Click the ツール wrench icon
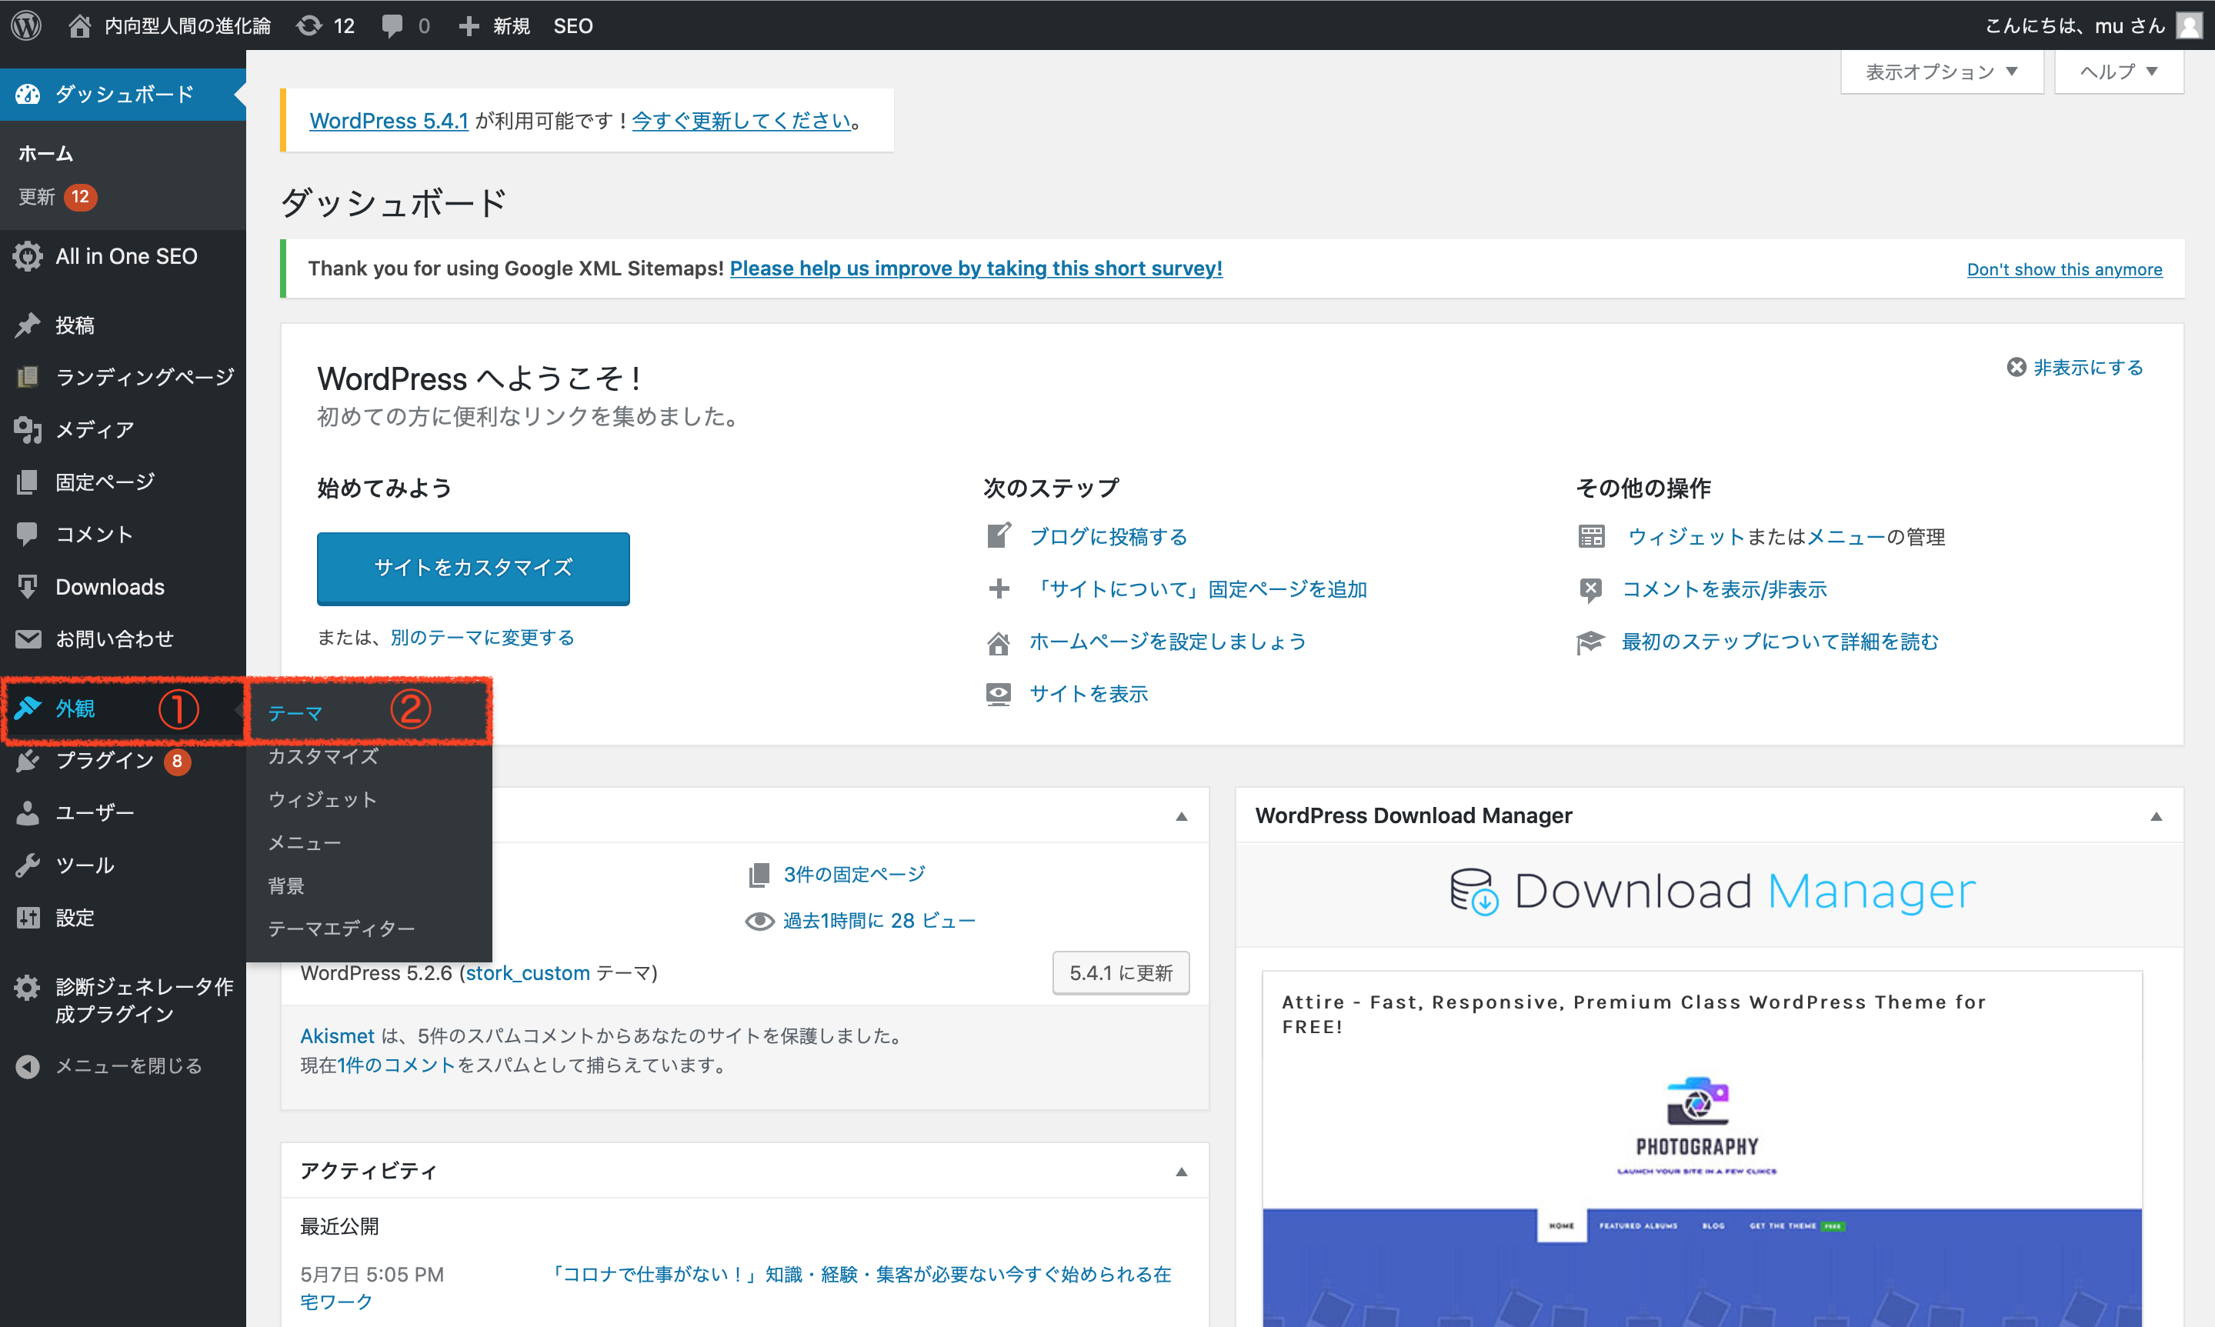 (28, 865)
